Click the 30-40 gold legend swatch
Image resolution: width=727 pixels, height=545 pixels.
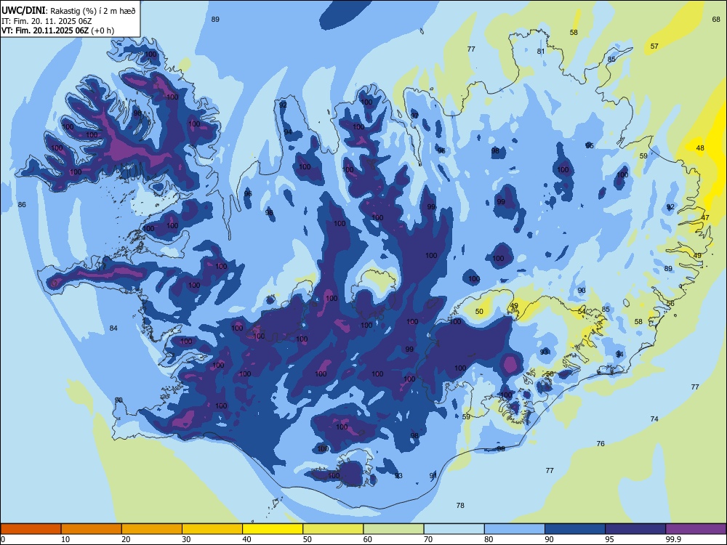(212, 529)
